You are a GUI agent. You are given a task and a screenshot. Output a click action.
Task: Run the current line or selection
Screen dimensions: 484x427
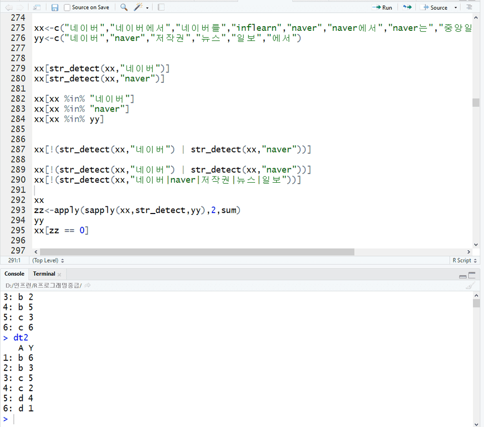[382, 8]
